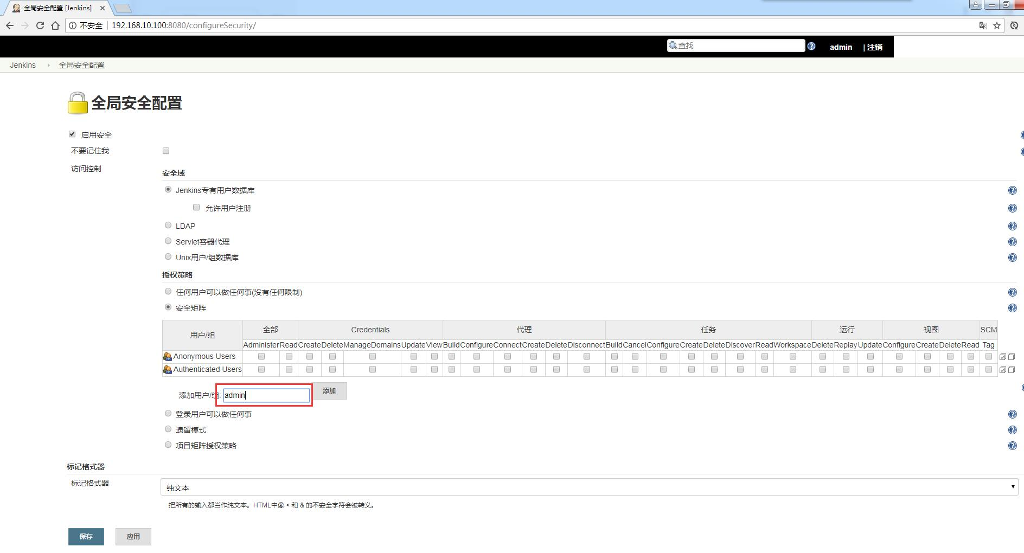Select the 遗留模式 radio
Viewport: 1024px width, 553px height.
[x=168, y=429]
